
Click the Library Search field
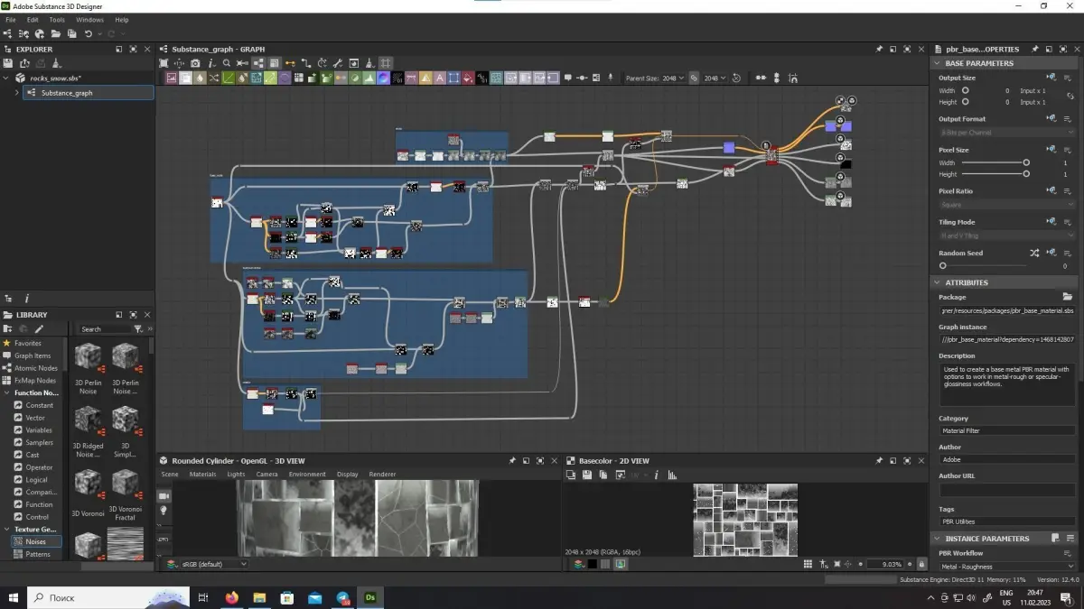click(x=105, y=329)
